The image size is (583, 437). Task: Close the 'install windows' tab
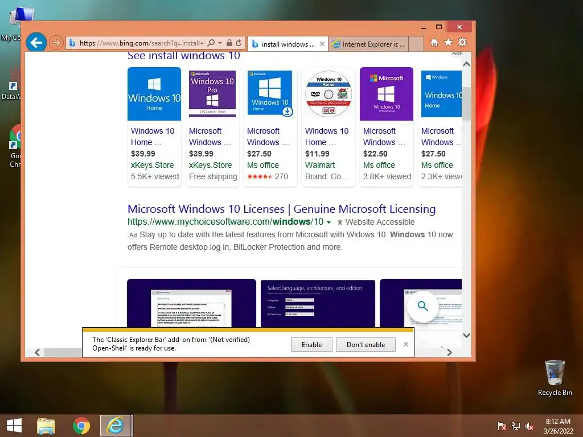322,44
